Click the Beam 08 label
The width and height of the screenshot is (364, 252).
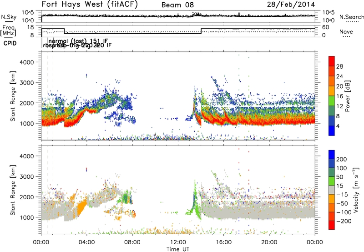pos(177,5)
